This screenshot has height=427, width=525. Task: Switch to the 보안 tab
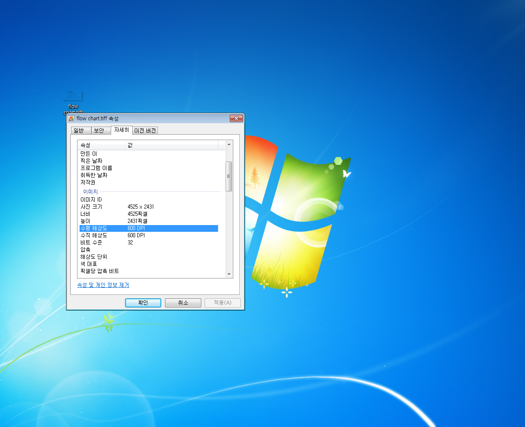pyautogui.click(x=100, y=130)
